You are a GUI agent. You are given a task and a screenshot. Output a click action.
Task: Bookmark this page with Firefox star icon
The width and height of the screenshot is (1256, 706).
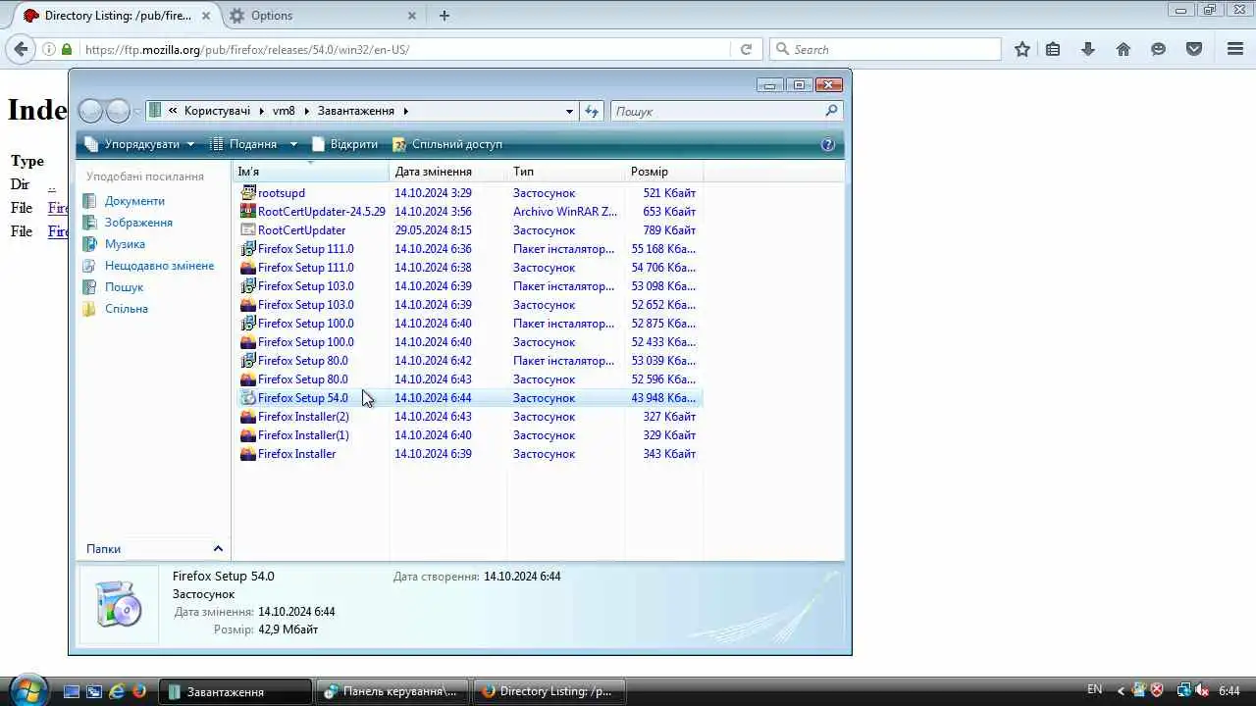pyautogui.click(x=1022, y=49)
